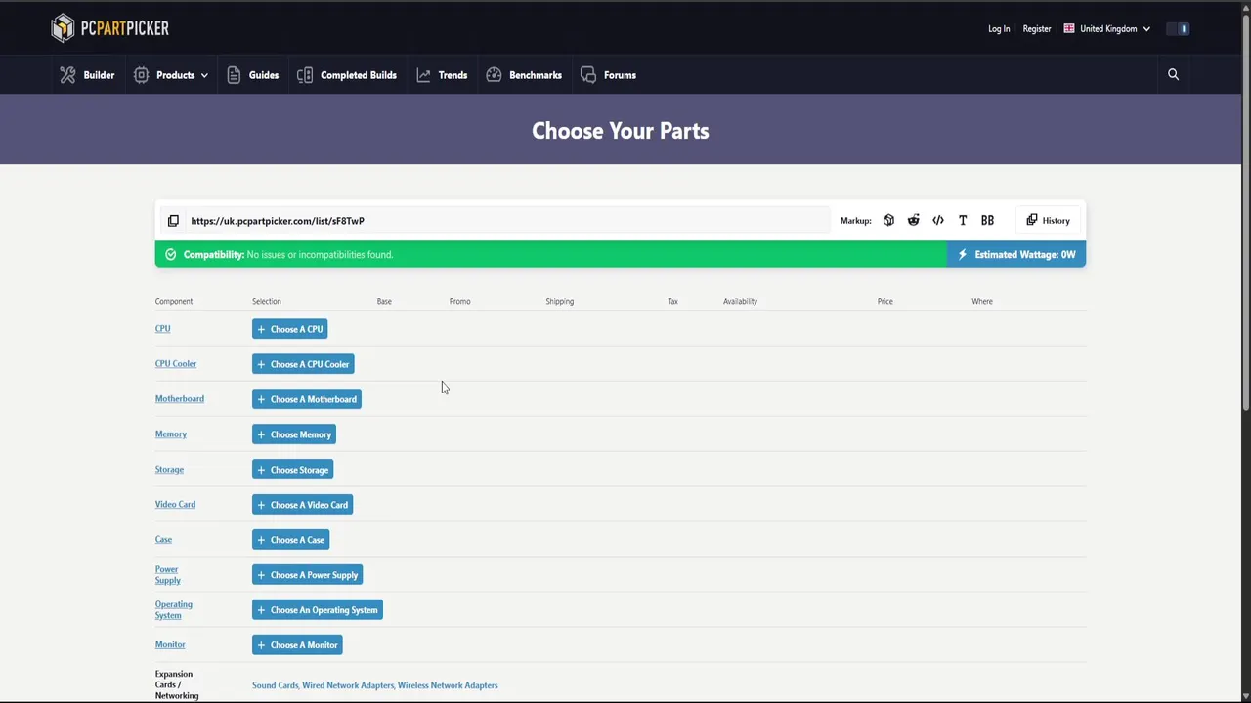Open the Operating System component link

pos(174,610)
